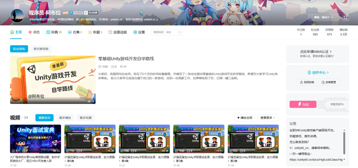Click play count icon showing 957
Screen dimensions: 358x168
pyautogui.click(x=231, y=151)
